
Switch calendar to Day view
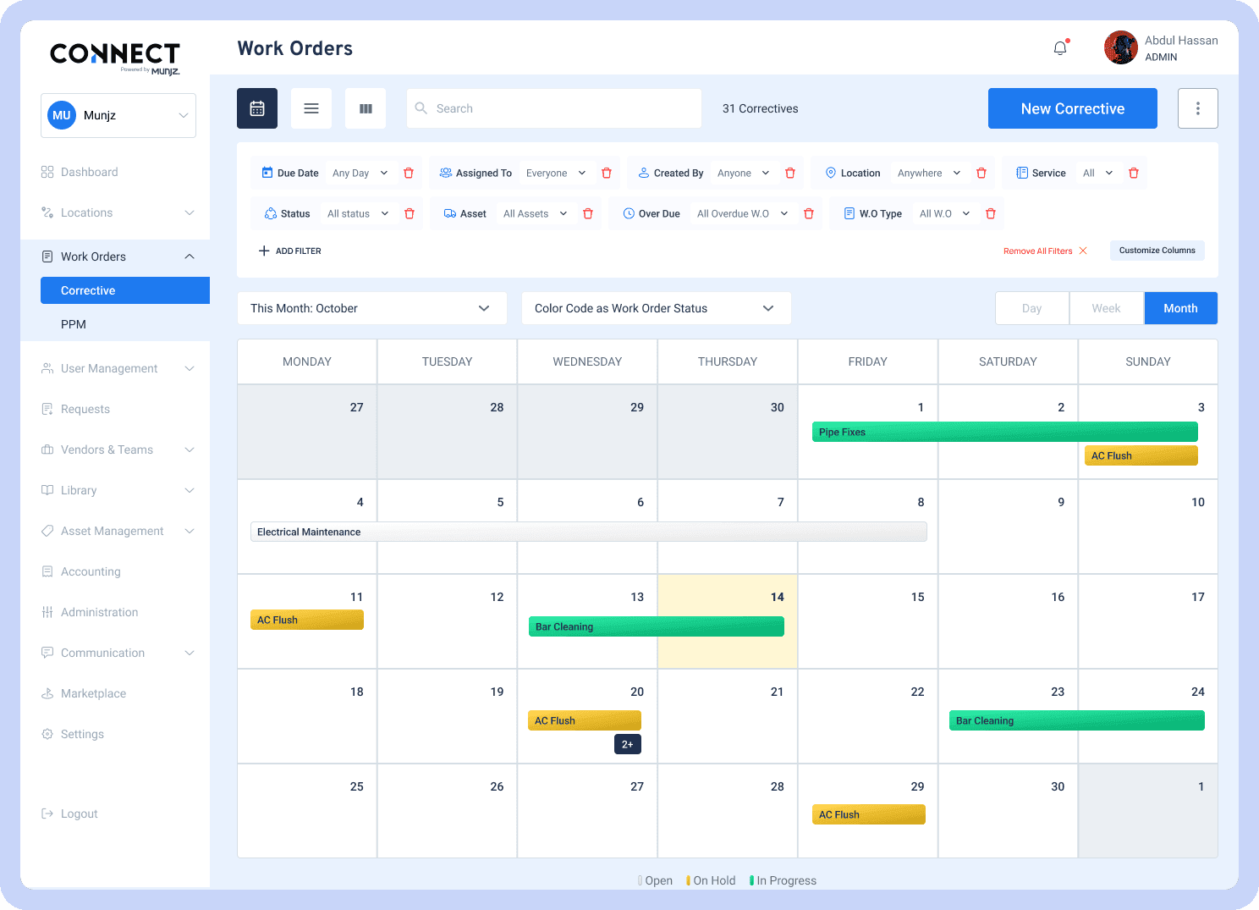(1031, 308)
